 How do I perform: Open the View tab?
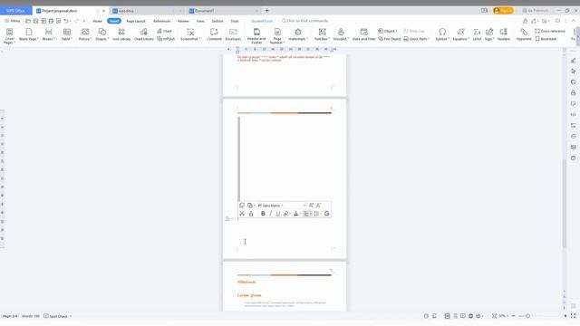200,21
